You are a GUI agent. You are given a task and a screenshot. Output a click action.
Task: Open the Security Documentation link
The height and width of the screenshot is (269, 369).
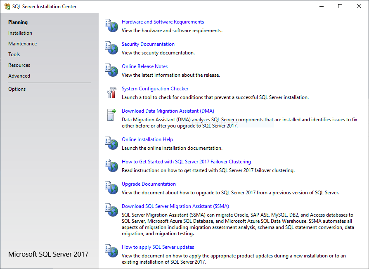coord(148,44)
